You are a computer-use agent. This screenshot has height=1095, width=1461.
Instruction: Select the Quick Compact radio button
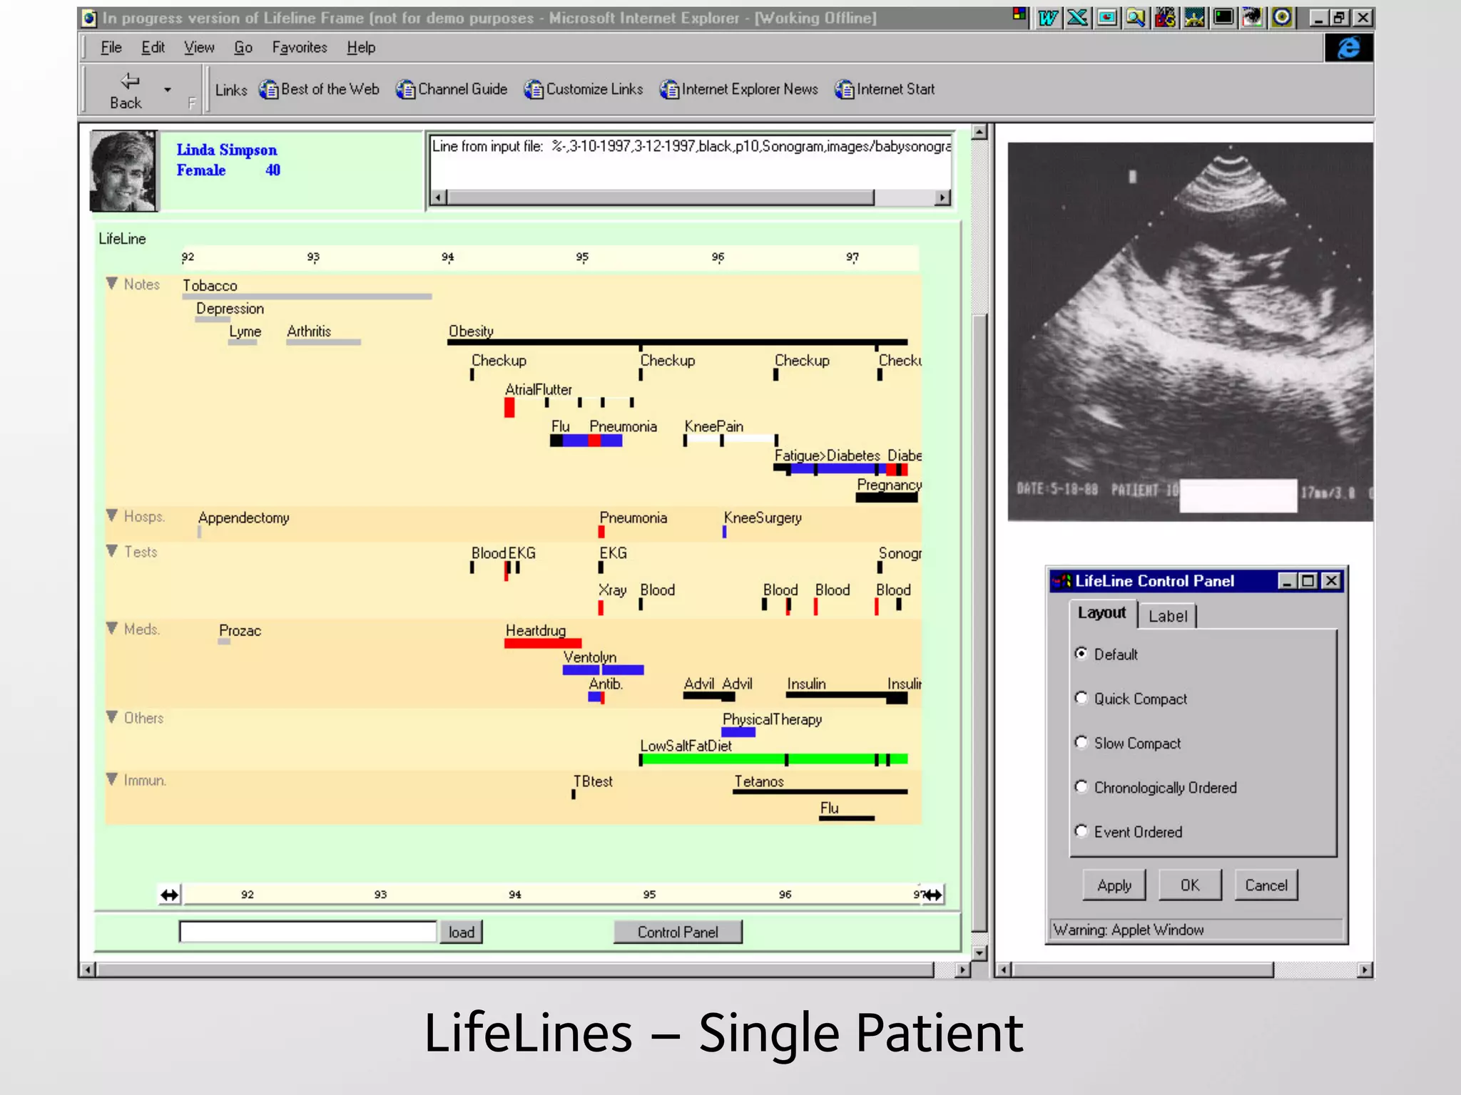[1081, 698]
